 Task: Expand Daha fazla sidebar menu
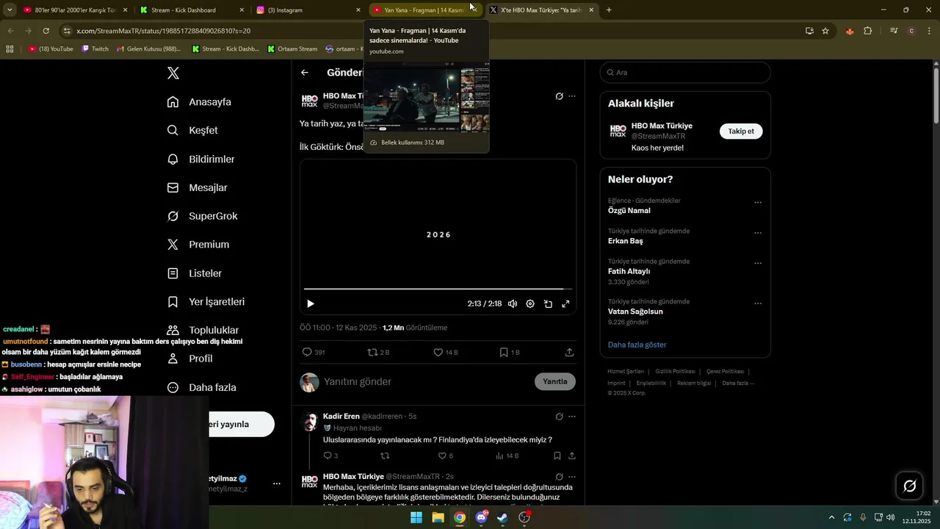[201, 387]
